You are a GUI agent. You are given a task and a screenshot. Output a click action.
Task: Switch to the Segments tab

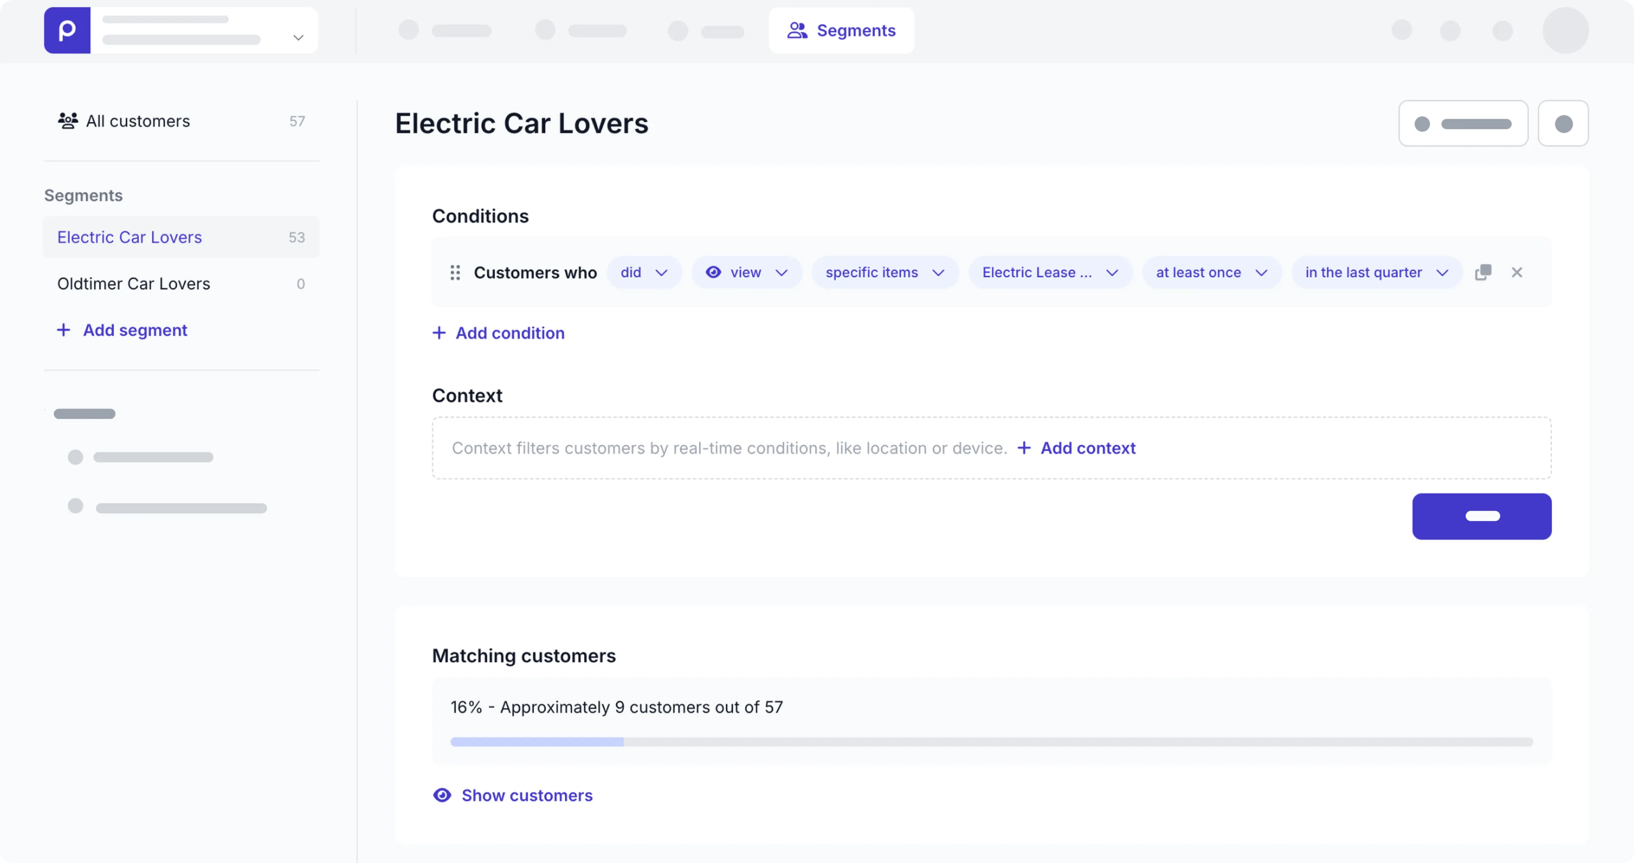click(841, 31)
